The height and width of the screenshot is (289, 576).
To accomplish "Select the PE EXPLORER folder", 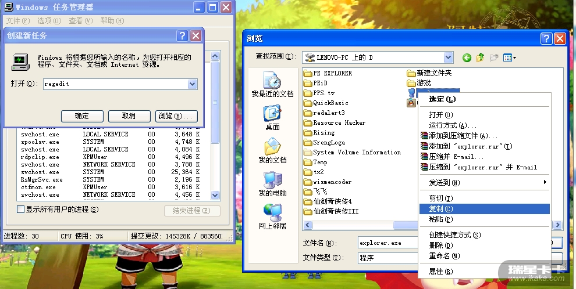I will click(x=328, y=73).
